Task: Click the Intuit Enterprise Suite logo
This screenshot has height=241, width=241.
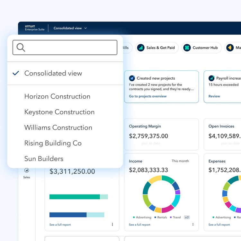Action: point(35,28)
